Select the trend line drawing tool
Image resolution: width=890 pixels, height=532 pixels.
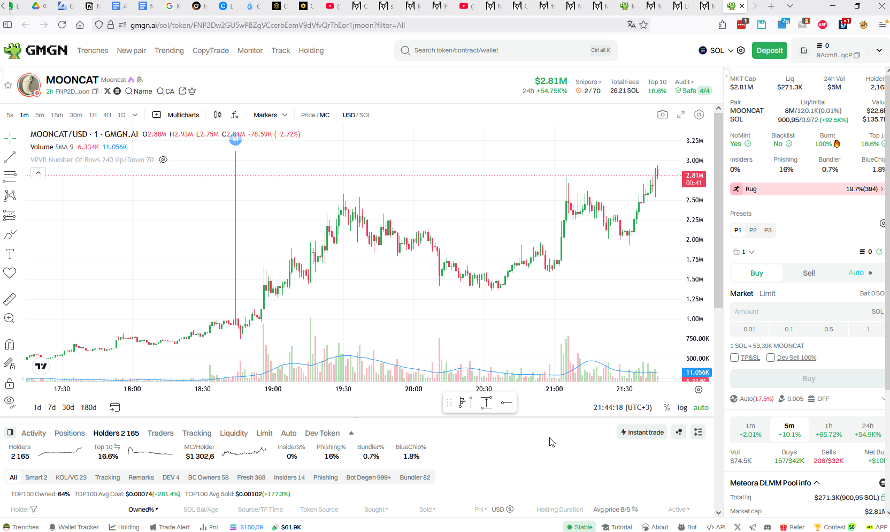10,158
